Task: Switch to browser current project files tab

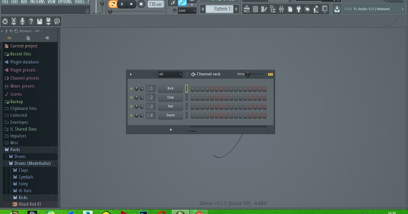Action: coord(28,38)
